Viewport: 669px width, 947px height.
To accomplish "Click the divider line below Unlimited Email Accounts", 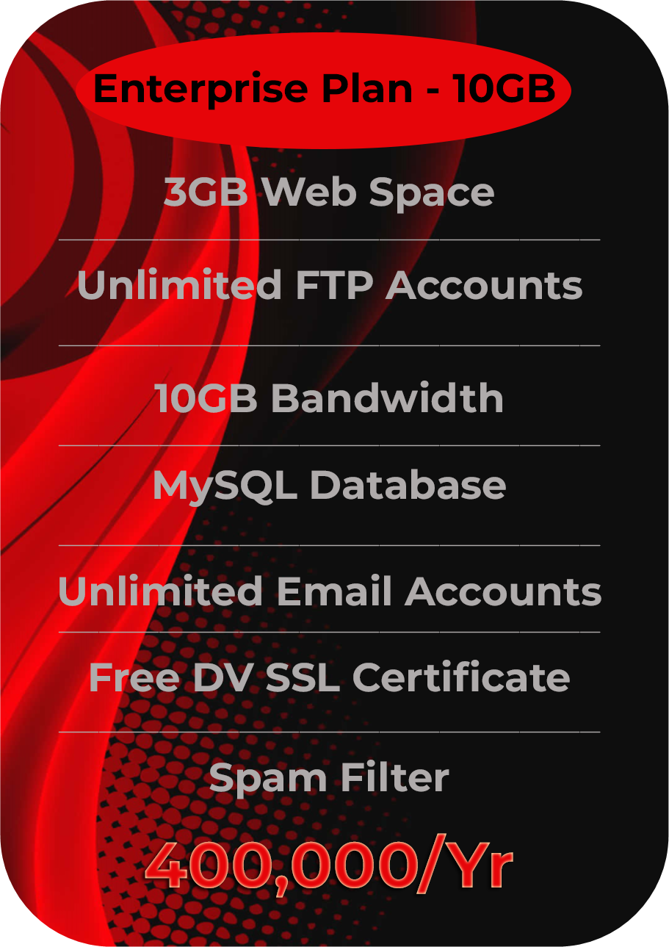I will (329, 632).
